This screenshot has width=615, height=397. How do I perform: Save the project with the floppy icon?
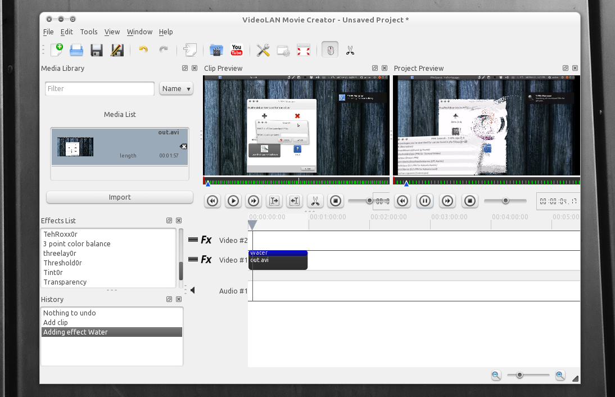(x=97, y=50)
